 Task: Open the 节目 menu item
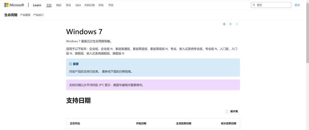coord(111,5)
